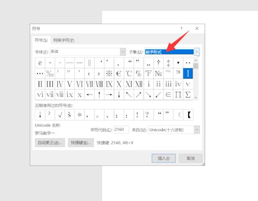Switch to the 特殊字符(P) tab

pos(64,40)
